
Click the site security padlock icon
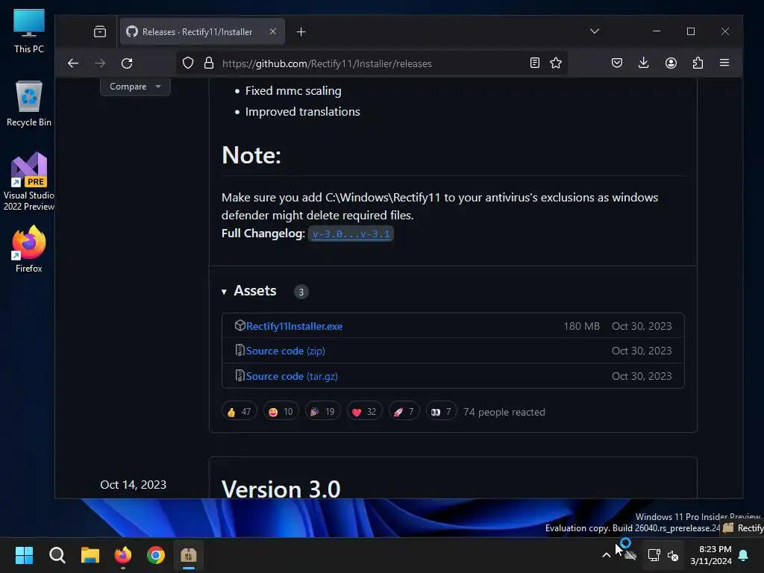tap(209, 63)
